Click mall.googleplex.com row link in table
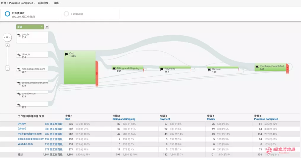Viewport: 301px width, 158px height. [x=30, y=134]
